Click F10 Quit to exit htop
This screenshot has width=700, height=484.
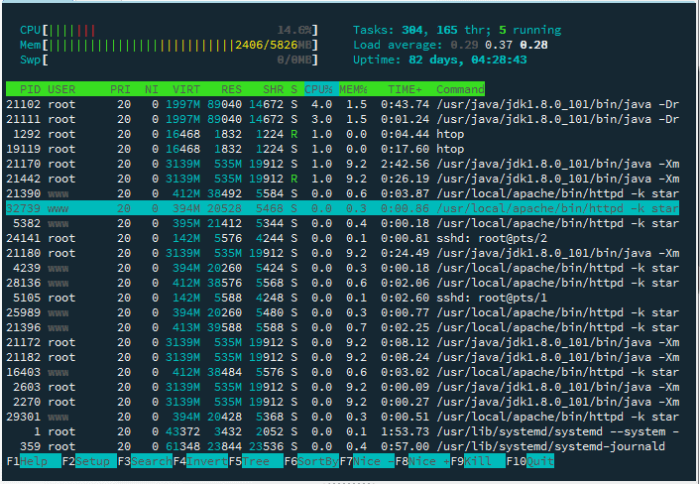(x=530, y=461)
